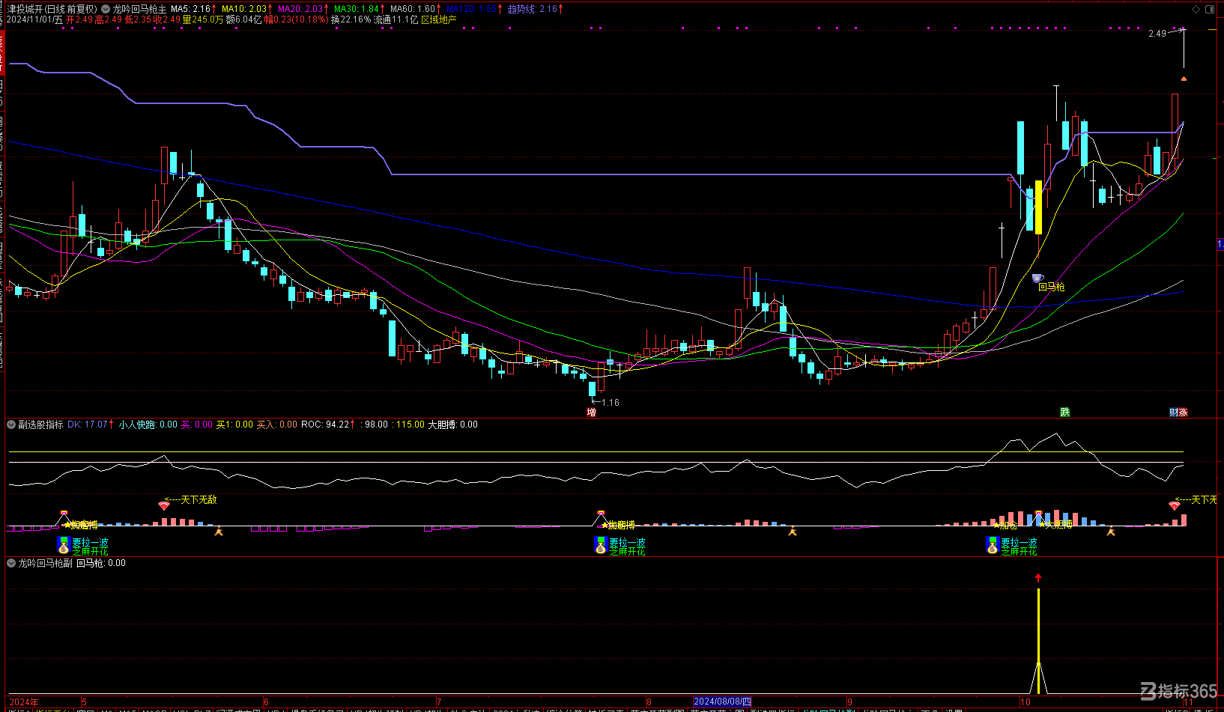The height and width of the screenshot is (712, 1224).
Task: Click the running figure icon after month 10
Action: (x=1111, y=532)
